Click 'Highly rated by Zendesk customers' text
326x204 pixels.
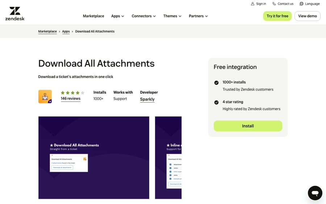[251, 109]
